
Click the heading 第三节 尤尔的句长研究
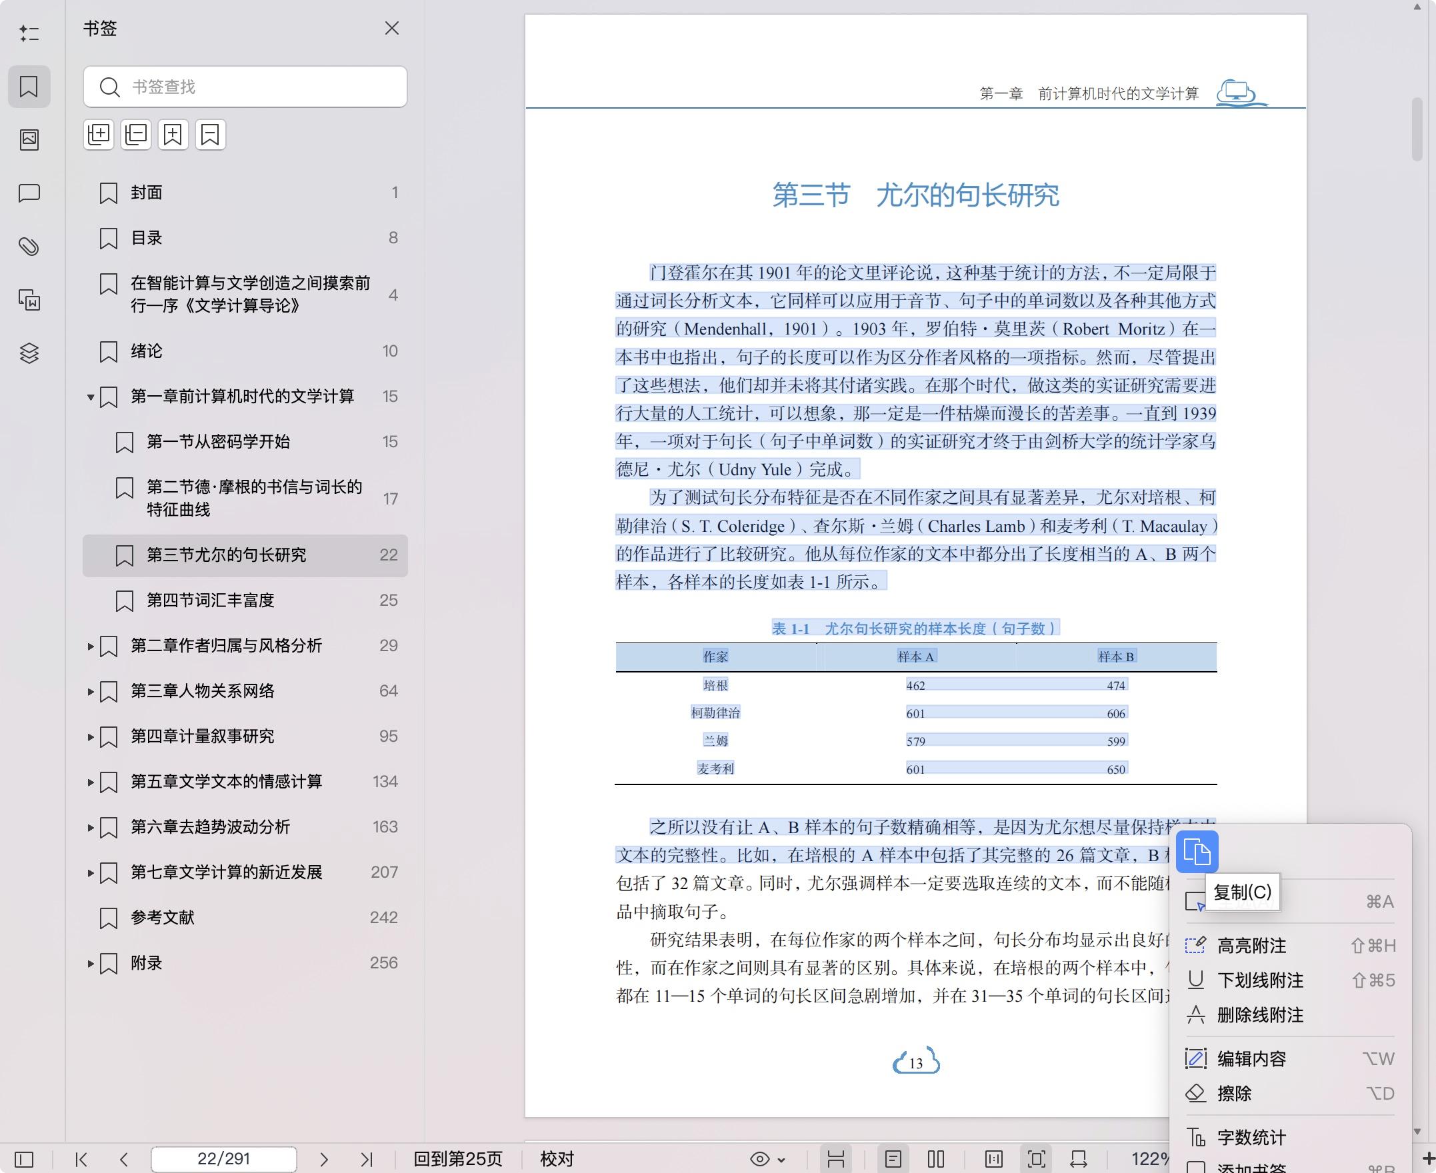(x=915, y=195)
